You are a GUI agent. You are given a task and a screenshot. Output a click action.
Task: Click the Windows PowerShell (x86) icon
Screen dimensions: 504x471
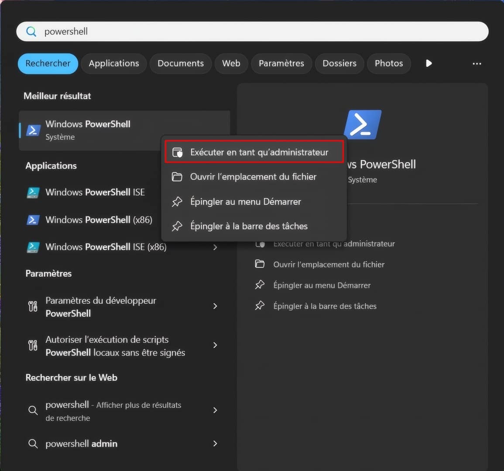(33, 220)
